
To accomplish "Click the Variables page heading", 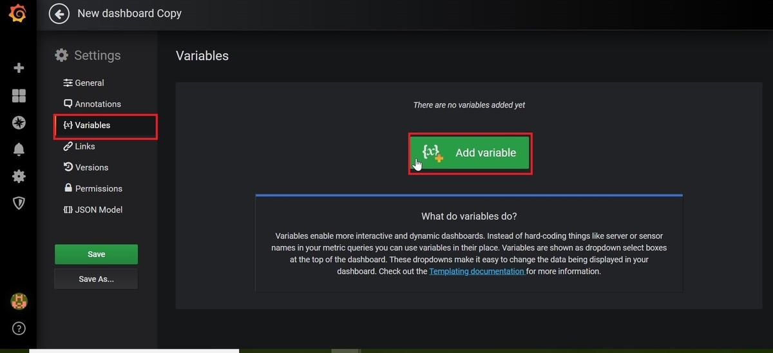I will click(202, 56).
